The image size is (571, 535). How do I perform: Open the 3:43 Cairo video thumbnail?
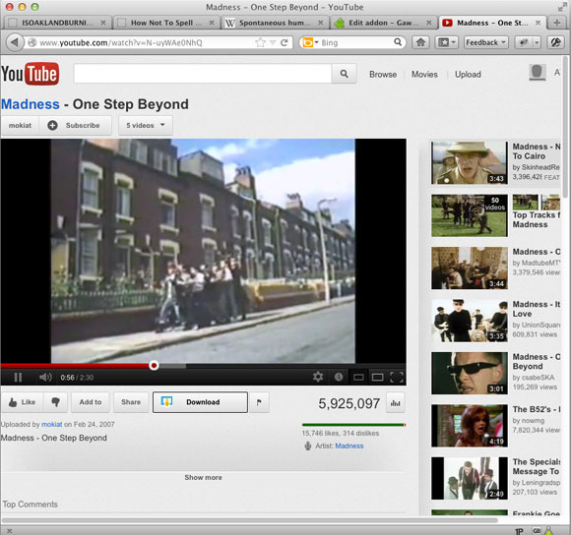tap(470, 162)
